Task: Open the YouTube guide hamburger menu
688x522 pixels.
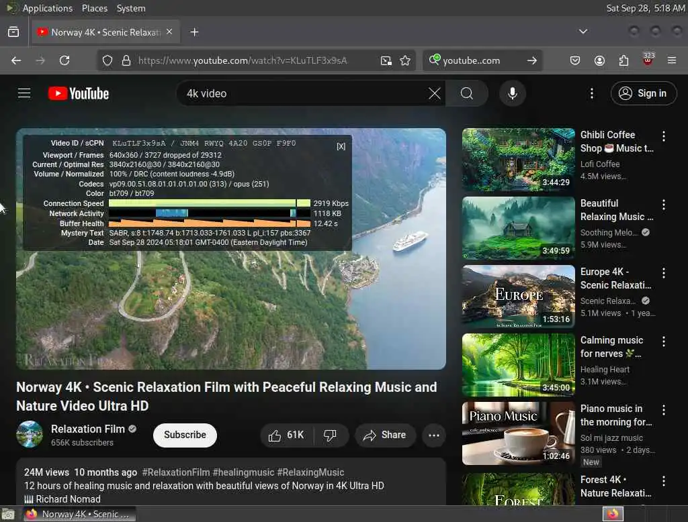Action: 24,93
